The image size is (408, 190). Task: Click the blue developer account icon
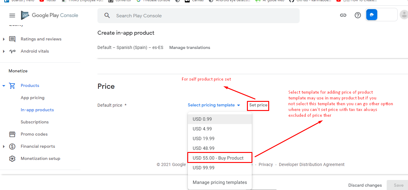371,15
